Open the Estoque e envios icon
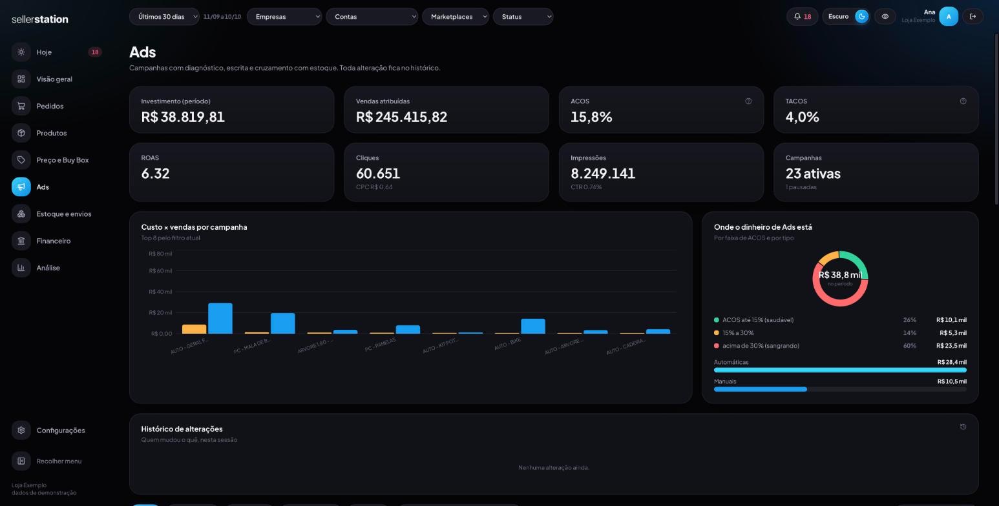 [21, 214]
